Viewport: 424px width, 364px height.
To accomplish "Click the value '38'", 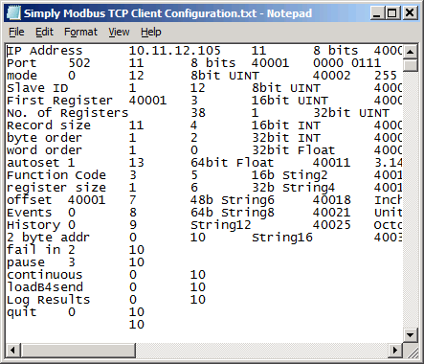I will (x=198, y=113).
